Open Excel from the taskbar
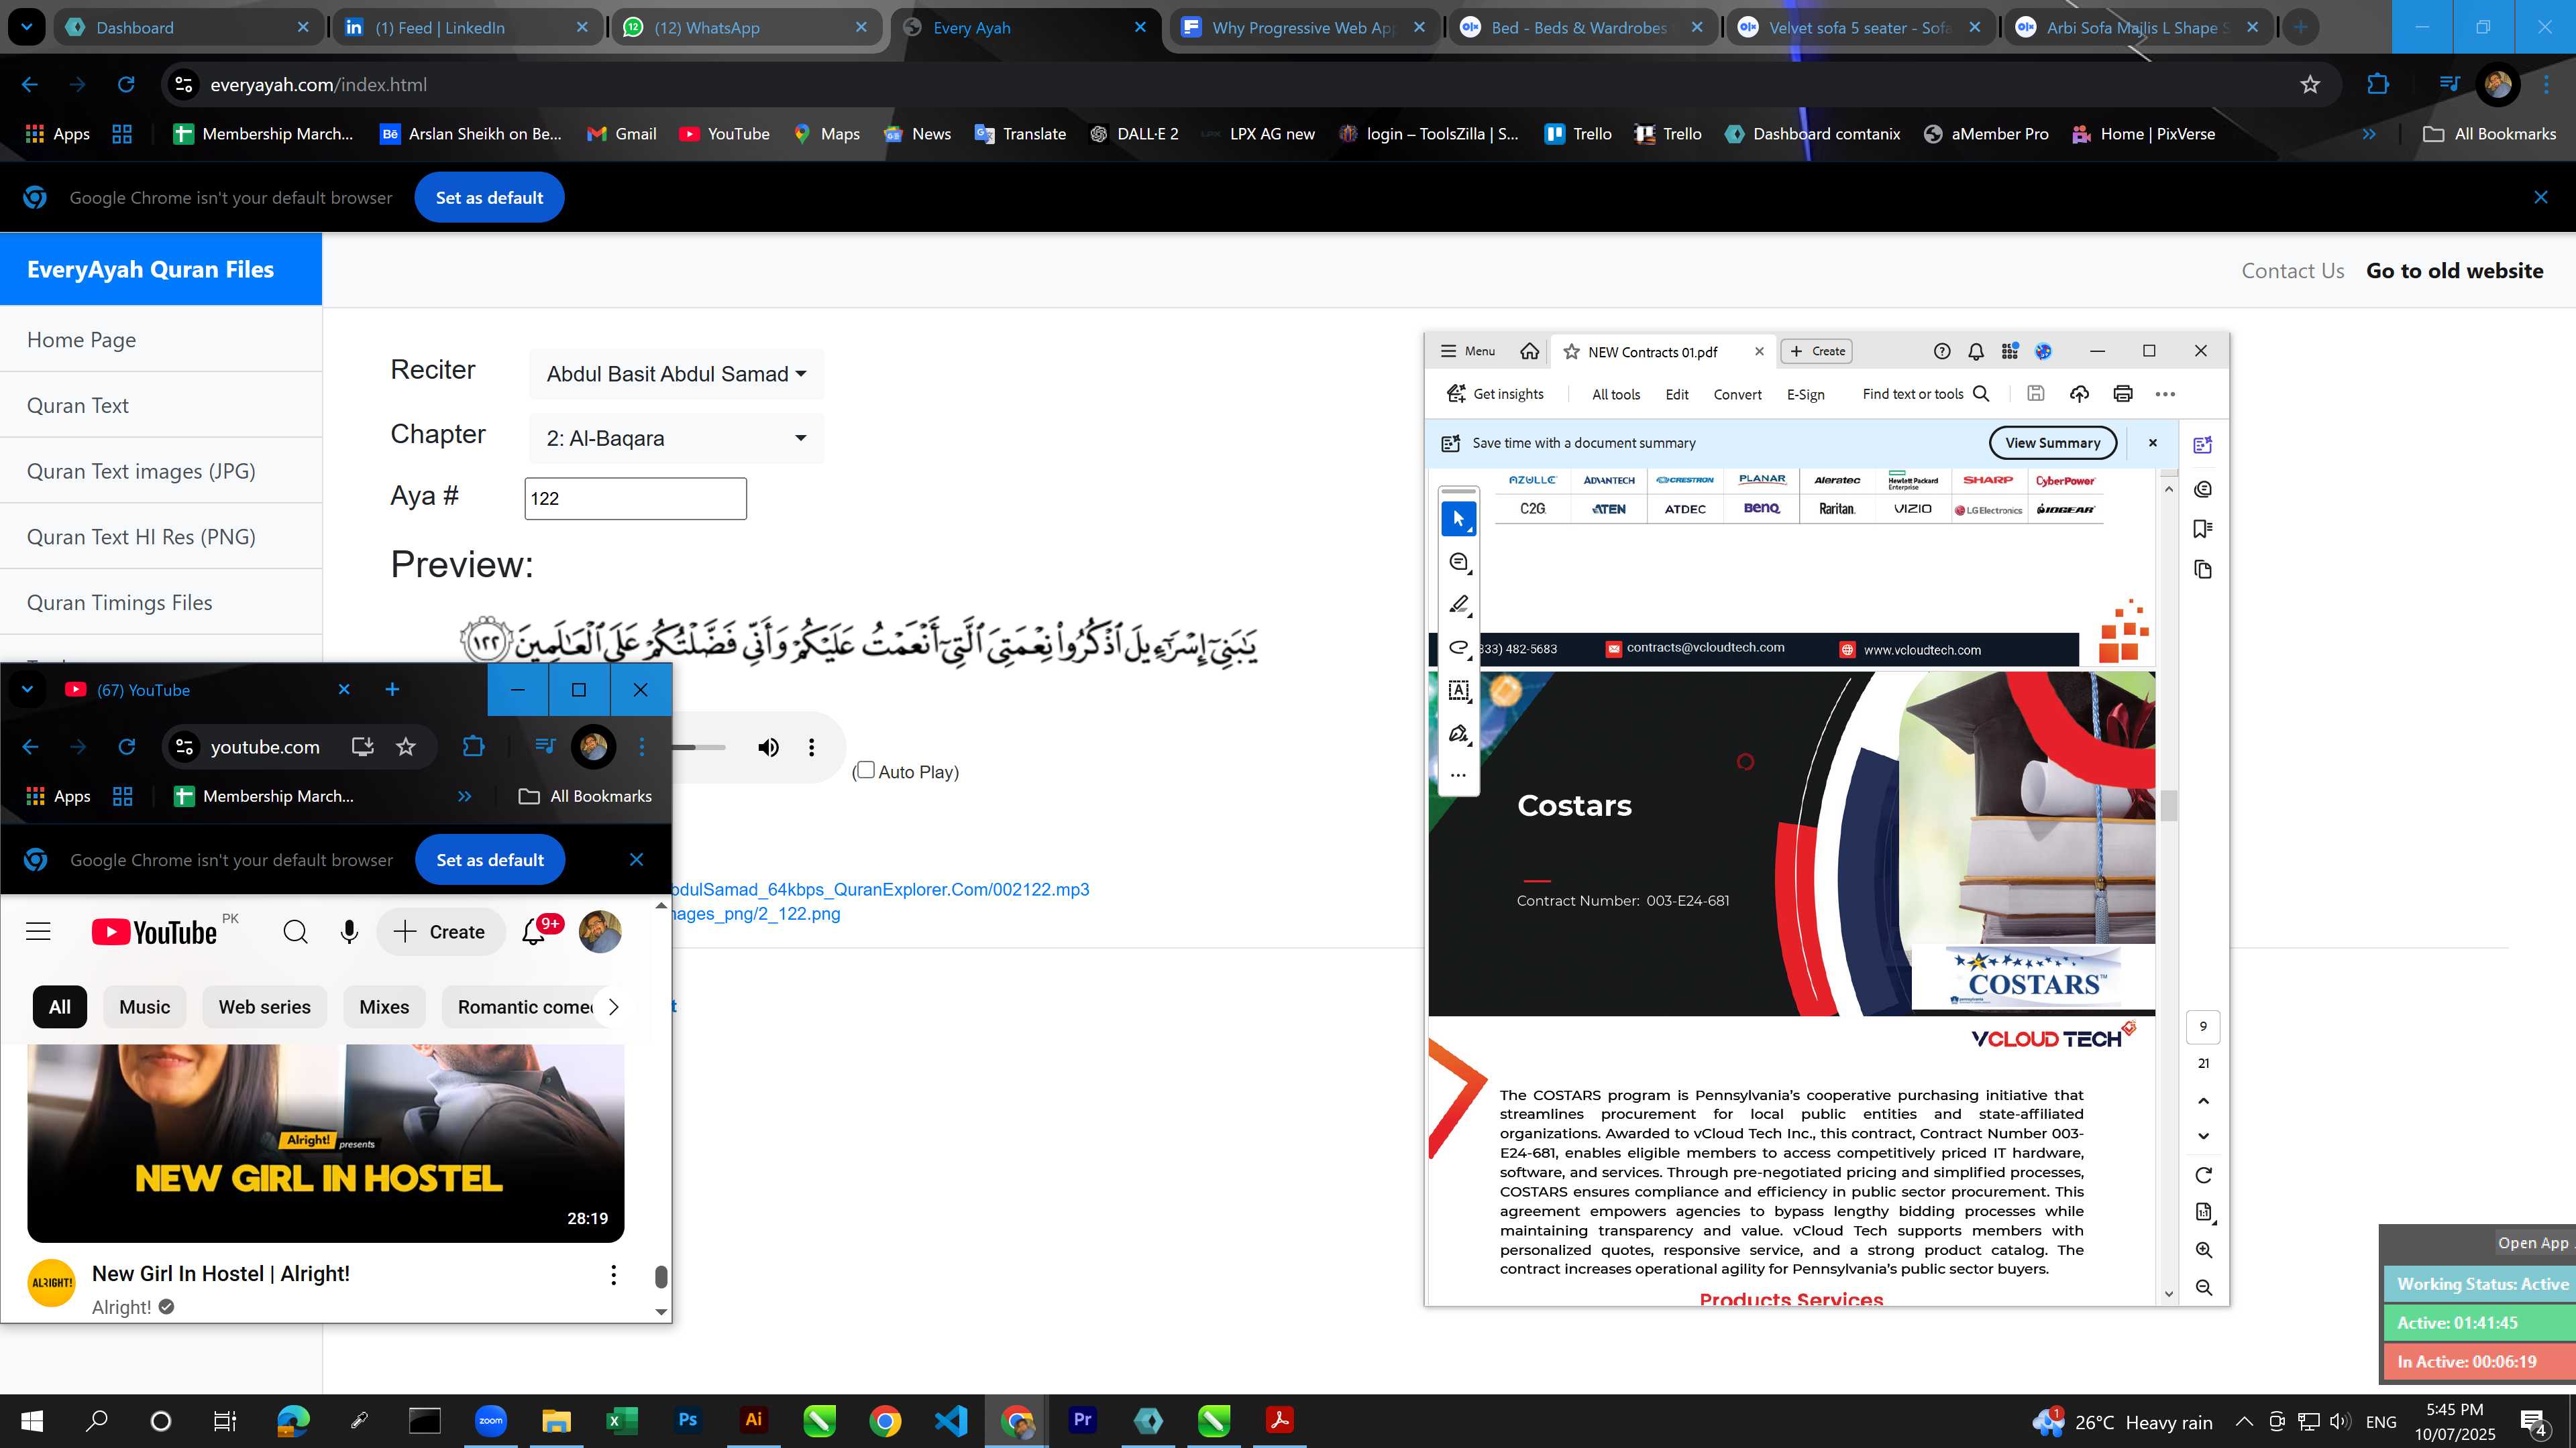This screenshot has width=2576, height=1448. click(622, 1420)
